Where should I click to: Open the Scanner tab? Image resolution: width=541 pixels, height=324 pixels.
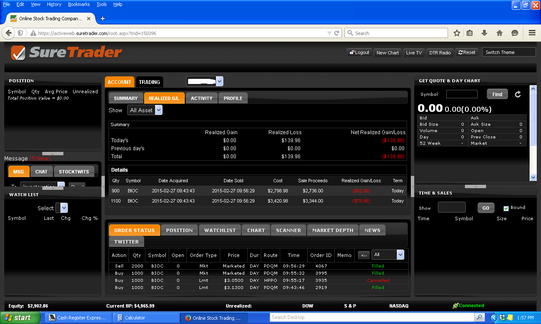289,230
